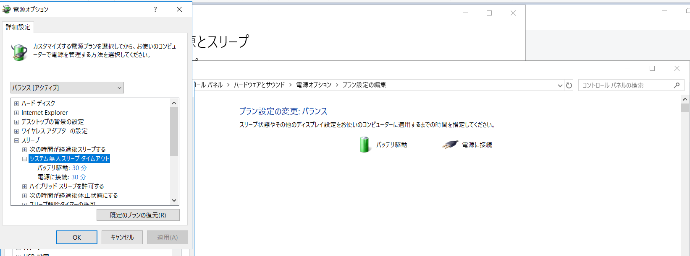Screen dimensions: 690x256
Task: Click the tree list scrollbar thumb
Action: pyautogui.click(x=174, y=132)
